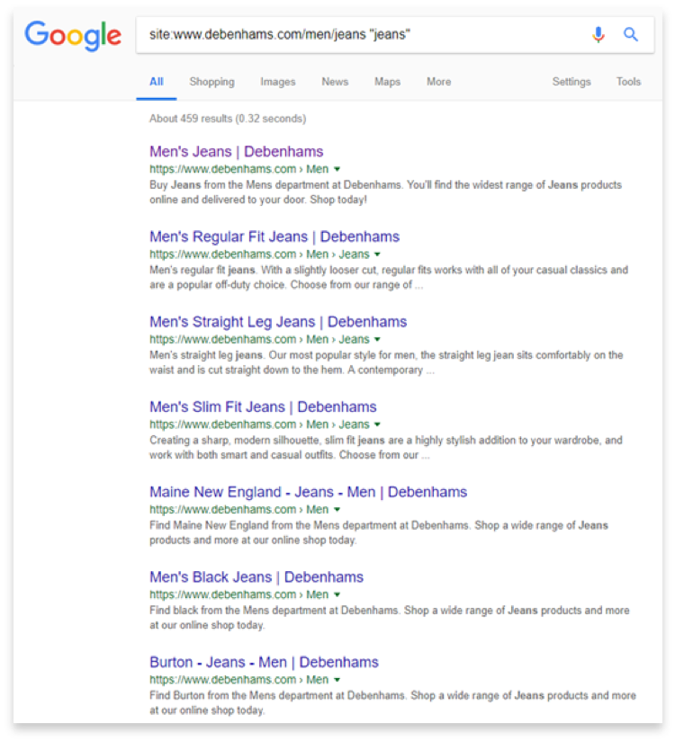Click snippet starting 'Men's regular fit jeans'

pos(389,277)
